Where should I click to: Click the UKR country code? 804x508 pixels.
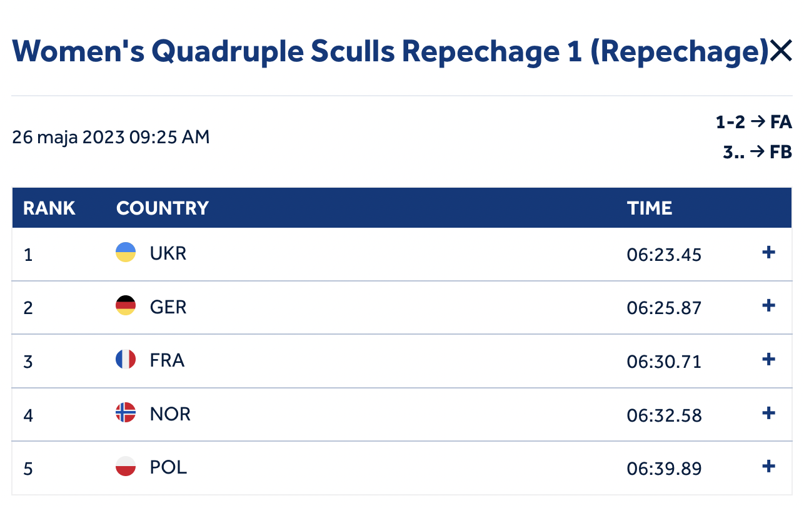168,253
